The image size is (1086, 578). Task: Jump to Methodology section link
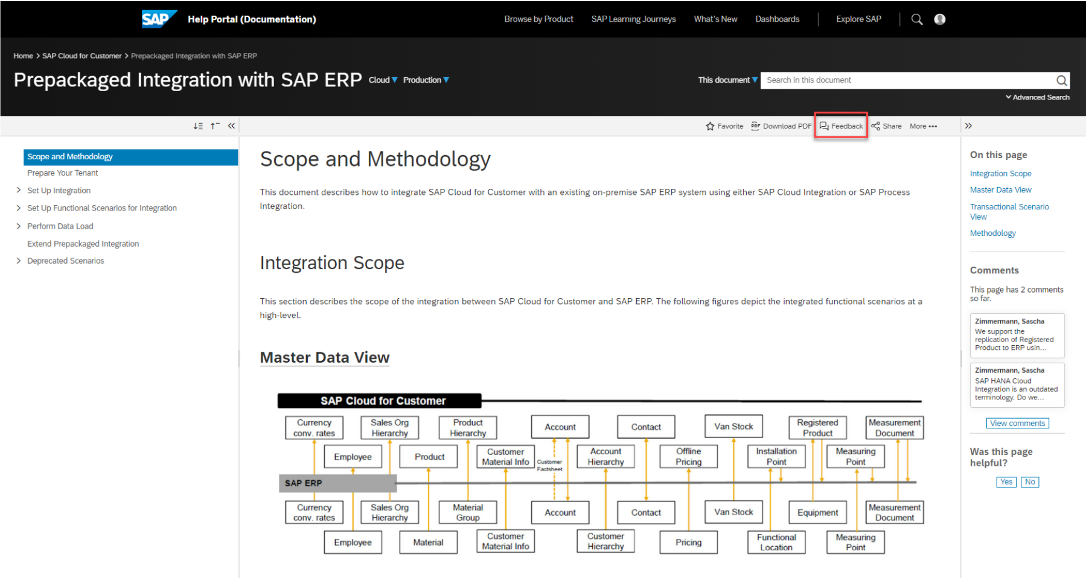tap(992, 233)
